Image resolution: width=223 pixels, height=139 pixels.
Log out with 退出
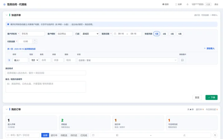(216, 4)
